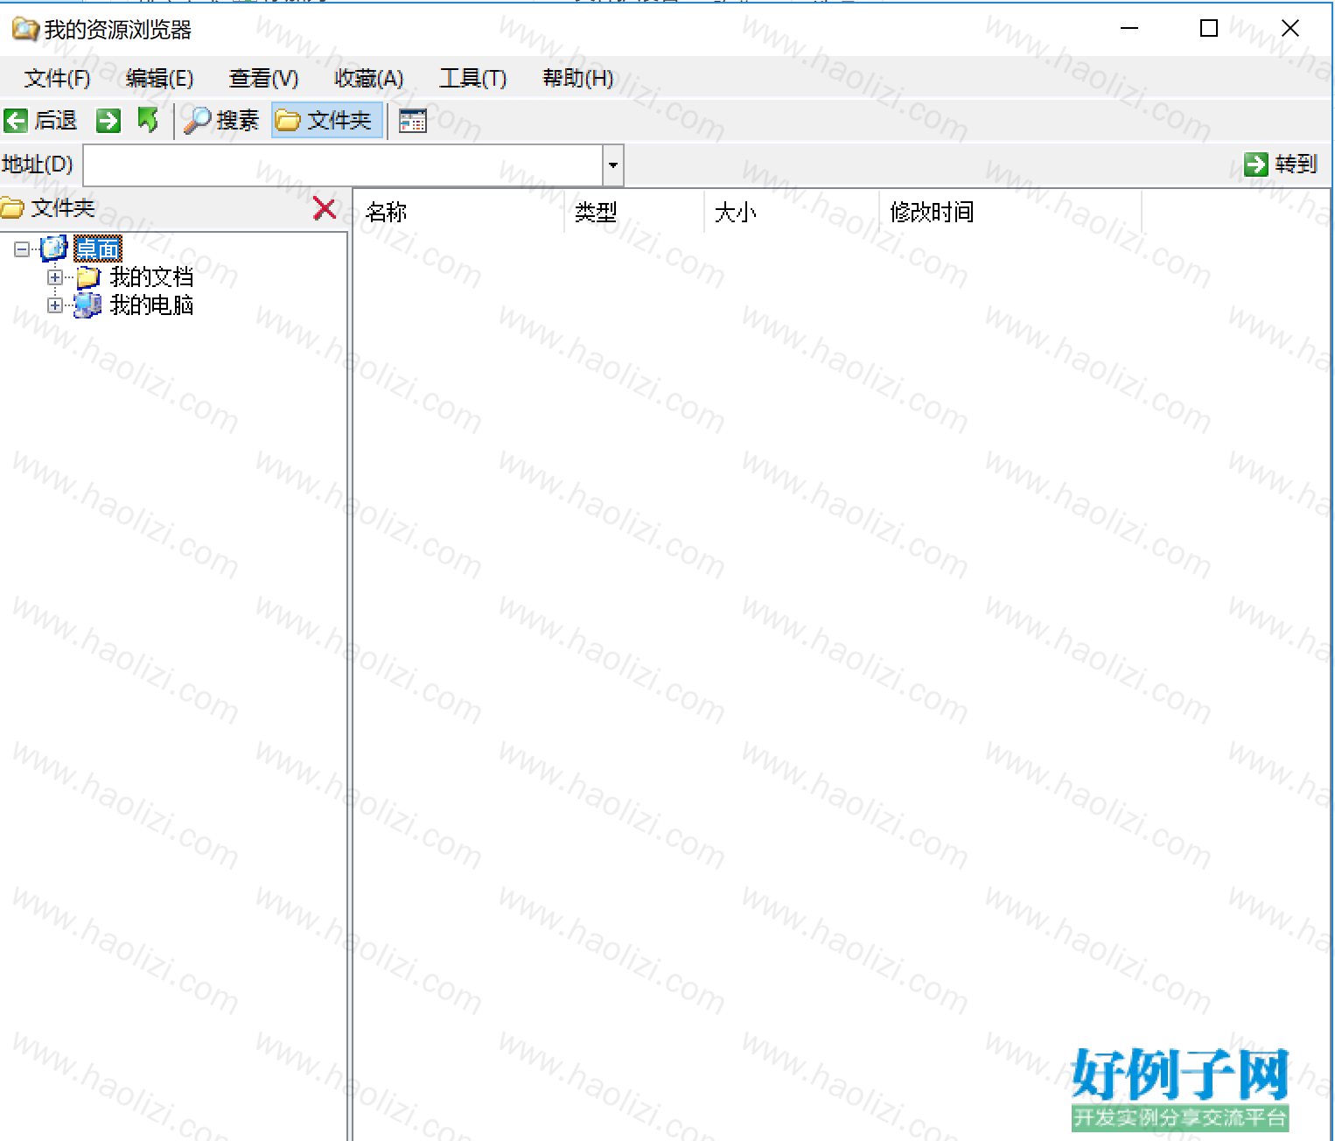Minimize the 我的资源浏览器 window
The image size is (1335, 1141).
tap(1129, 29)
